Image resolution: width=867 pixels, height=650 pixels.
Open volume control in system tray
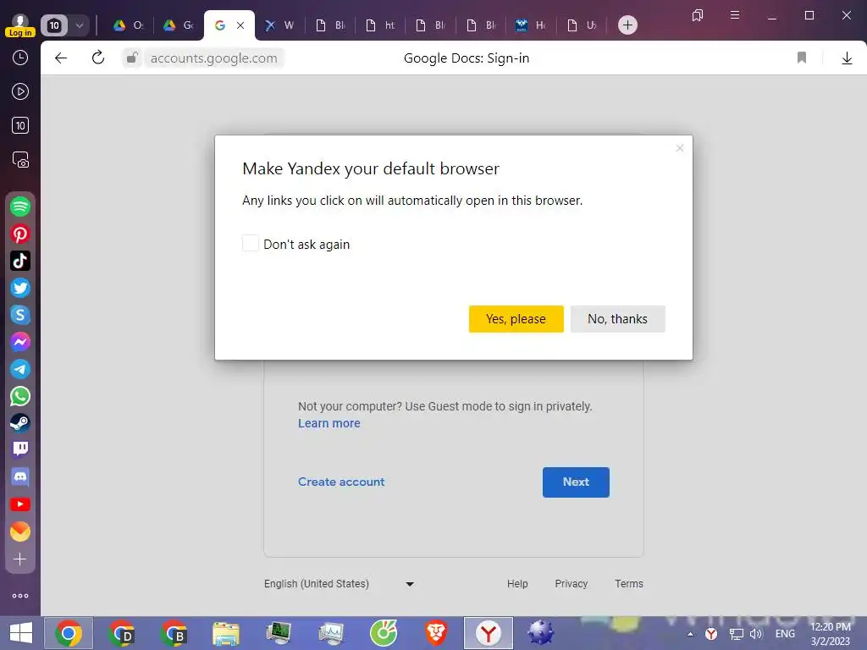pos(756,634)
